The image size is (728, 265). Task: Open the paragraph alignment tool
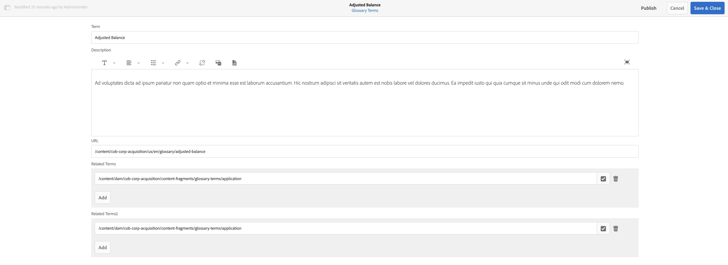pos(129,63)
